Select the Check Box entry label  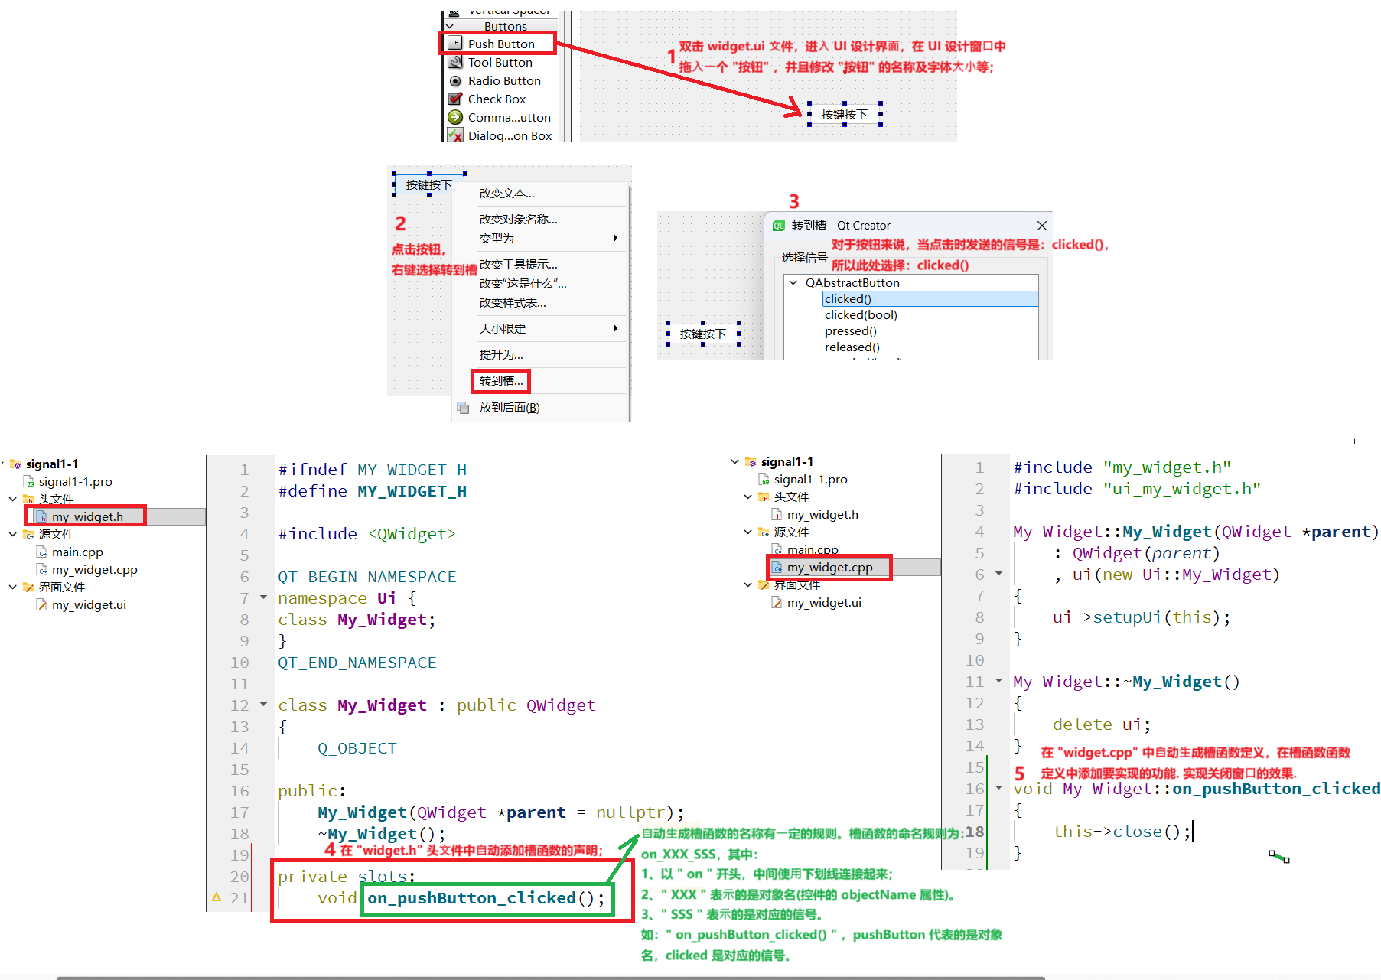point(497,99)
